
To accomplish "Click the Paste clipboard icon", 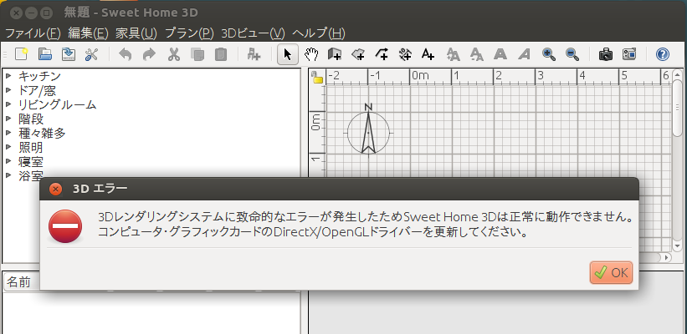I will 221,54.
